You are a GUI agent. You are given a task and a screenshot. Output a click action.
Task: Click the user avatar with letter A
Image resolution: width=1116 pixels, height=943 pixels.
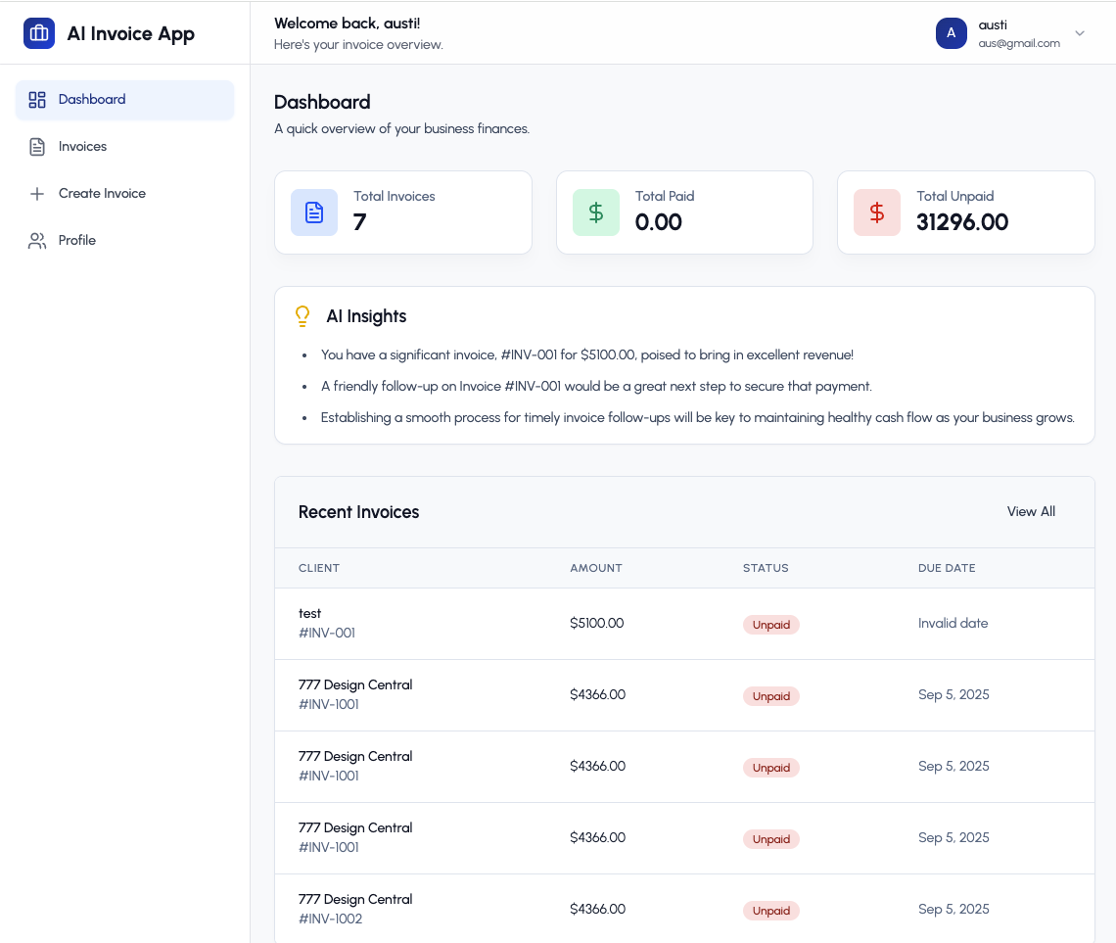coord(951,33)
